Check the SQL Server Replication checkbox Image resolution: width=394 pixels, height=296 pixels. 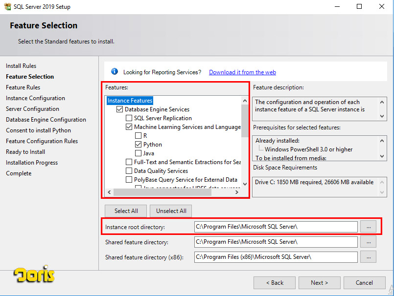click(x=129, y=118)
